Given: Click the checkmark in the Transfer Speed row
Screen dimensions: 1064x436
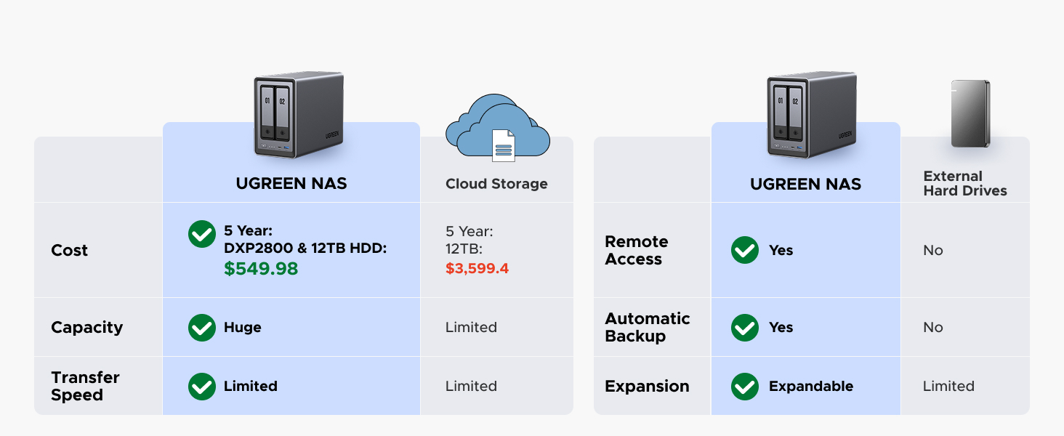Looking at the screenshot, I should (x=202, y=387).
